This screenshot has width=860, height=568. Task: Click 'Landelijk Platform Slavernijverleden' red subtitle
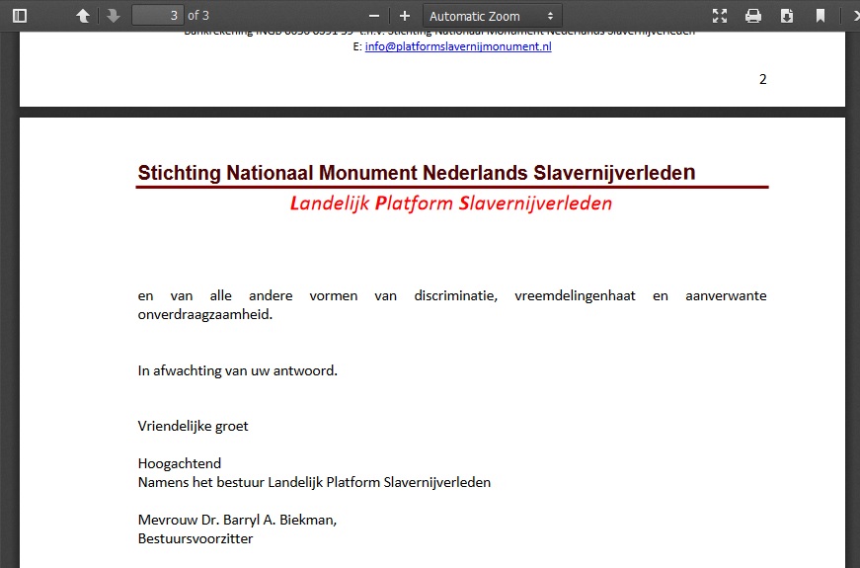[451, 203]
